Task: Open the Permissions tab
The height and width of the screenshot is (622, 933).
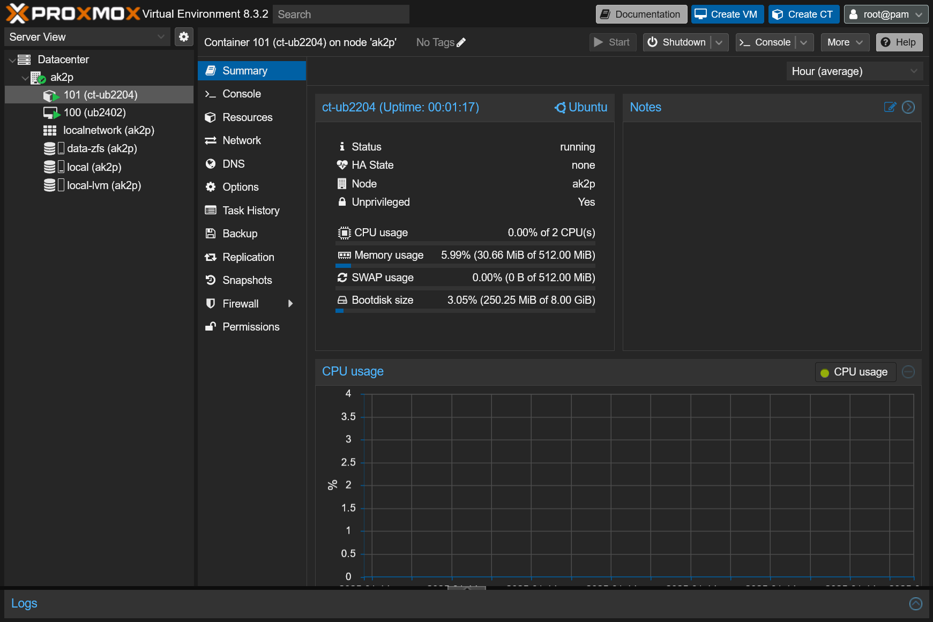Action: click(252, 327)
